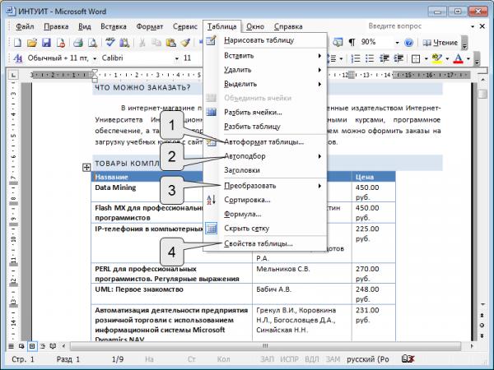The width and height of the screenshot is (494, 370).
Task: Click the Введите вопрос help field
Action: point(417,26)
